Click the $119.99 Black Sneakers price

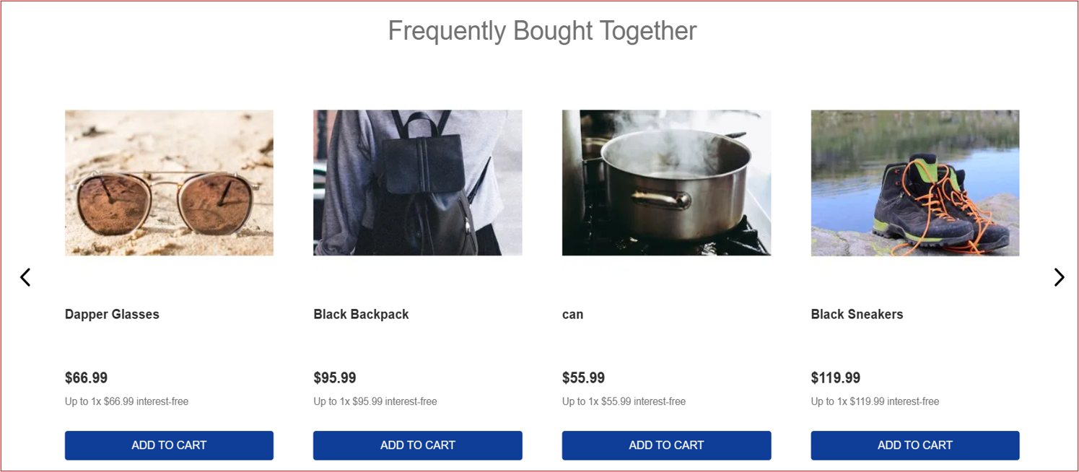tap(835, 377)
